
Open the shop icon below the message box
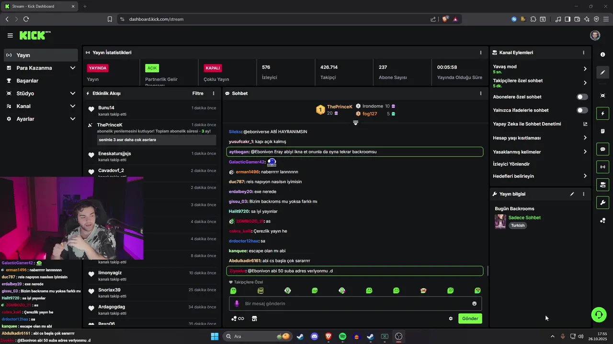coord(254,319)
